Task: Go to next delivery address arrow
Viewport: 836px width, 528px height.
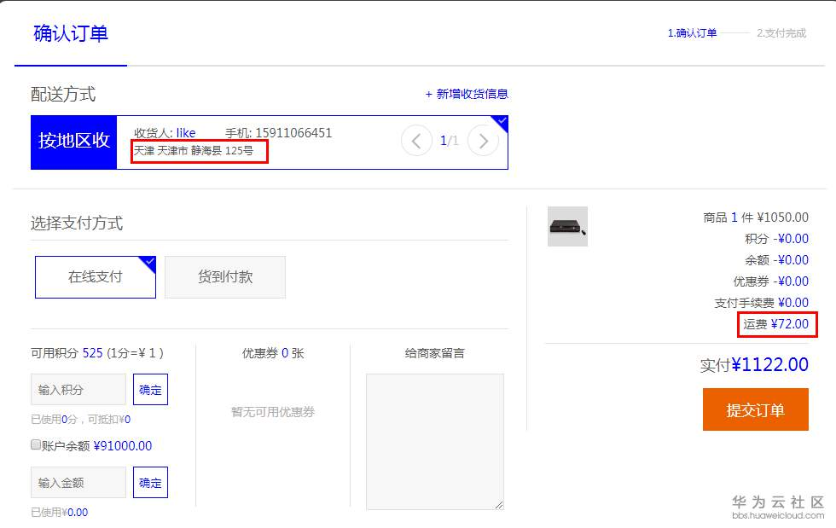Action: coord(483,141)
